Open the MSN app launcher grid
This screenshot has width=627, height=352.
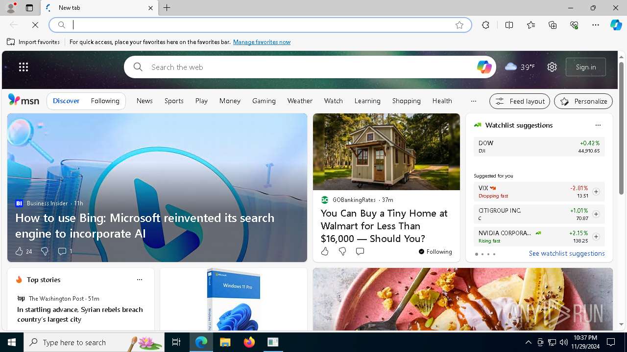click(x=24, y=67)
